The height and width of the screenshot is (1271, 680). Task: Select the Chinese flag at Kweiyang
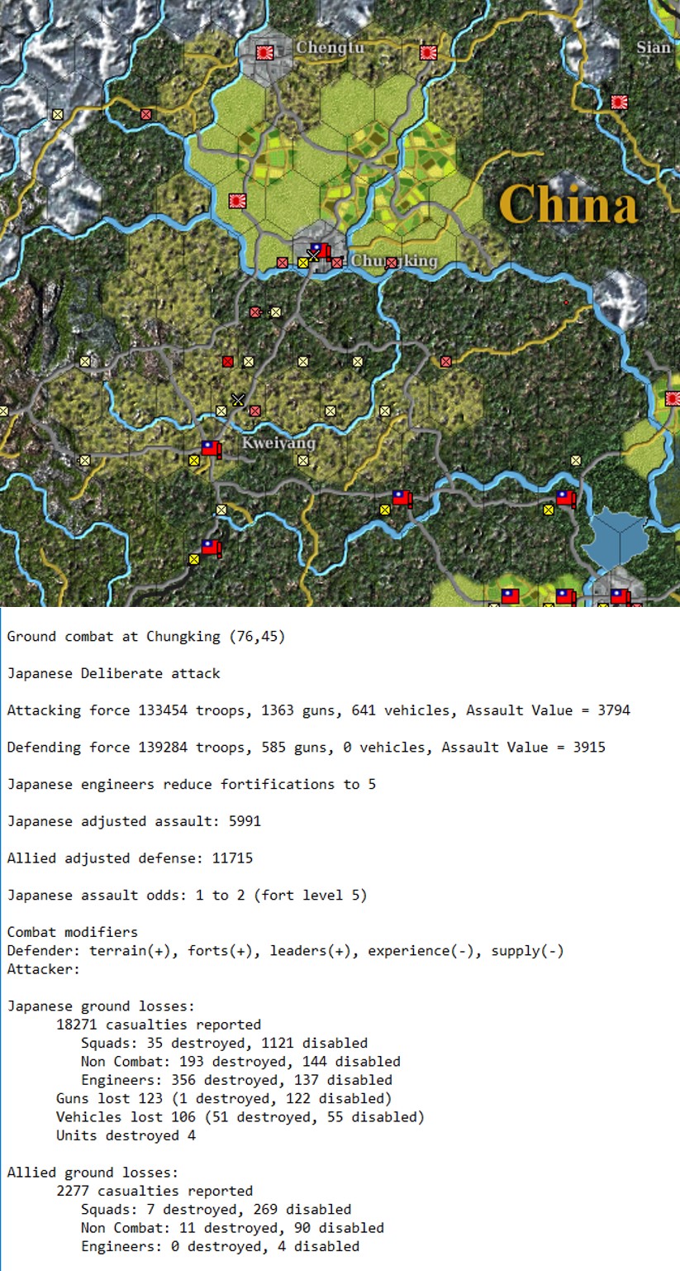pyautogui.click(x=212, y=448)
